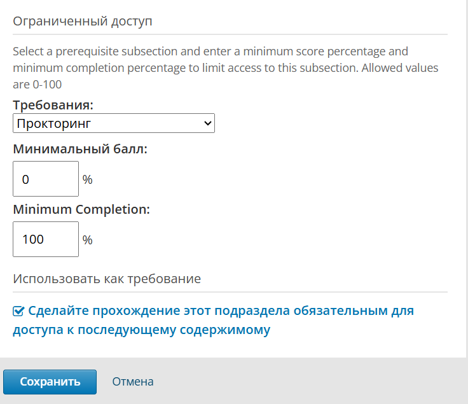Click the percent sign beside Minimum Completion
This screenshot has width=468, height=404.
[x=88, y=240]
